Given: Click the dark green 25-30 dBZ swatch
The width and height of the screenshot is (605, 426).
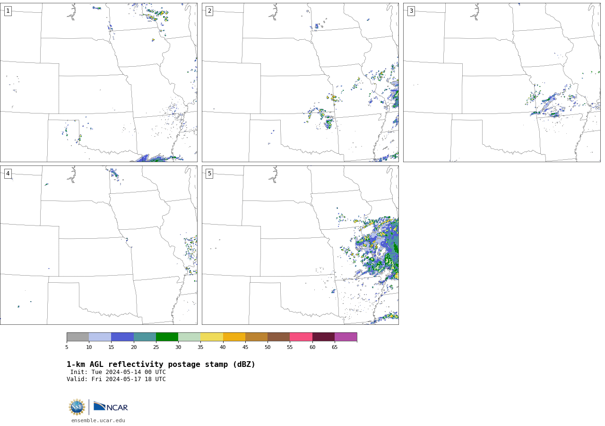Looking at the screenshot, I should [x=167, y=337].
